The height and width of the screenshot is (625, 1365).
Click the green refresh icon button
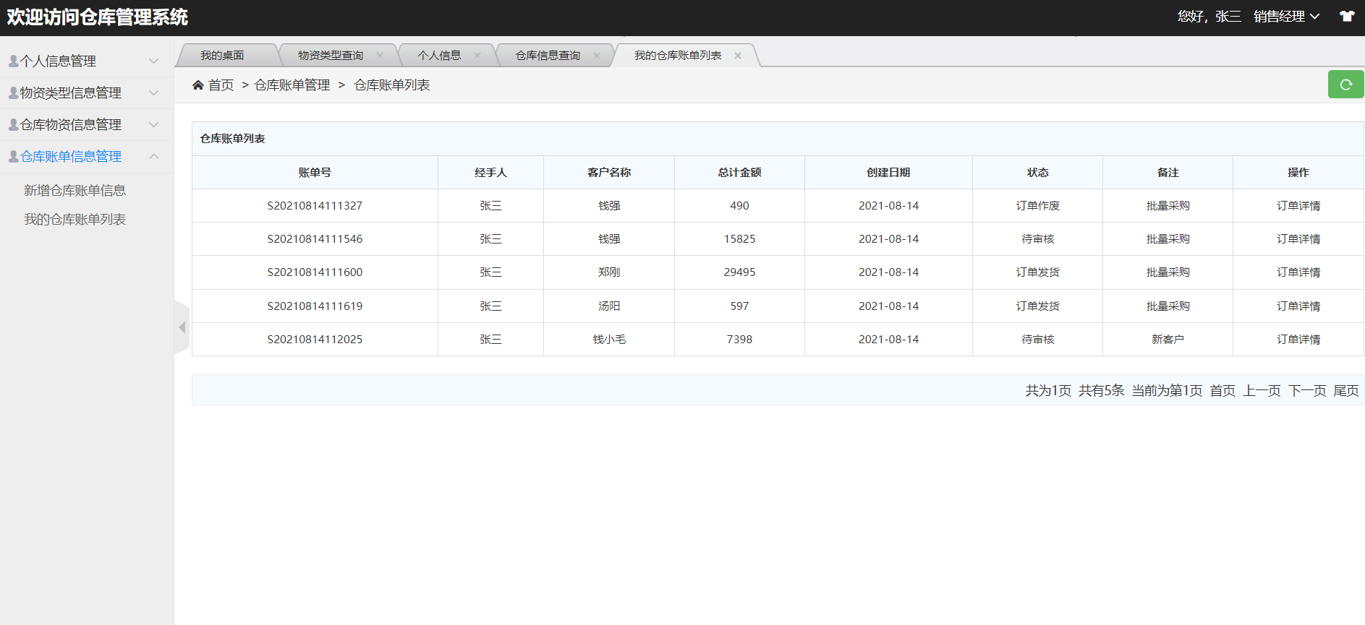click(x=1346, y=85)
